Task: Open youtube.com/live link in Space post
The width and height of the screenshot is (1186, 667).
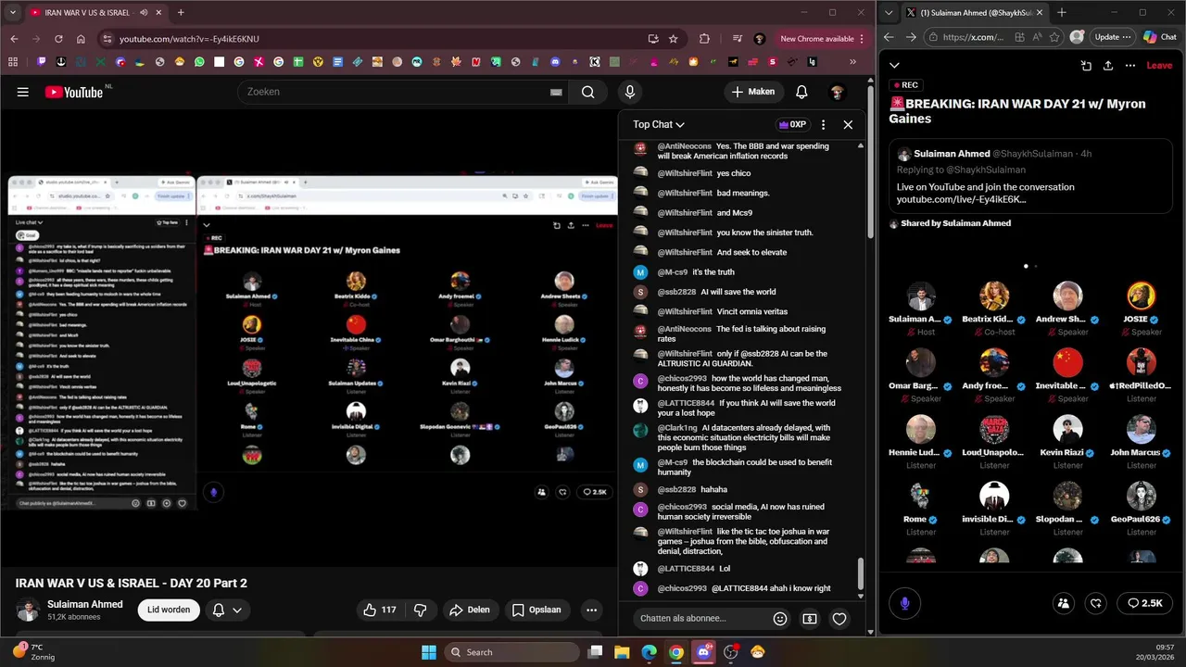Action: click(961, 199)
